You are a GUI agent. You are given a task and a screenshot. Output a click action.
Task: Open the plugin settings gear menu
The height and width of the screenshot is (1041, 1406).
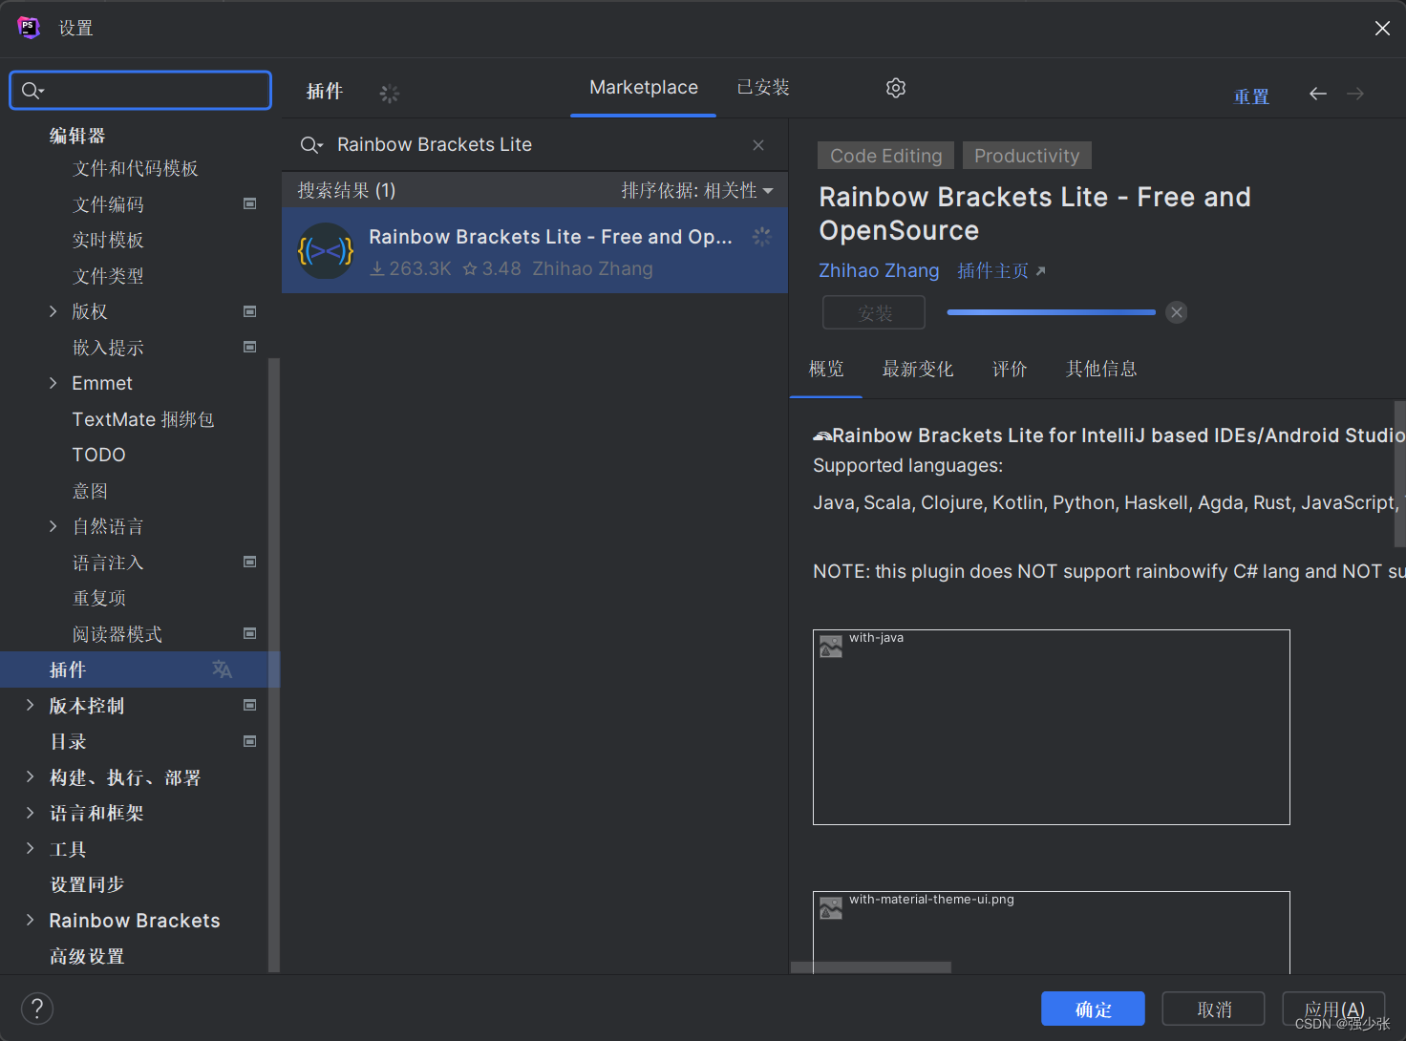click(896, 88)
